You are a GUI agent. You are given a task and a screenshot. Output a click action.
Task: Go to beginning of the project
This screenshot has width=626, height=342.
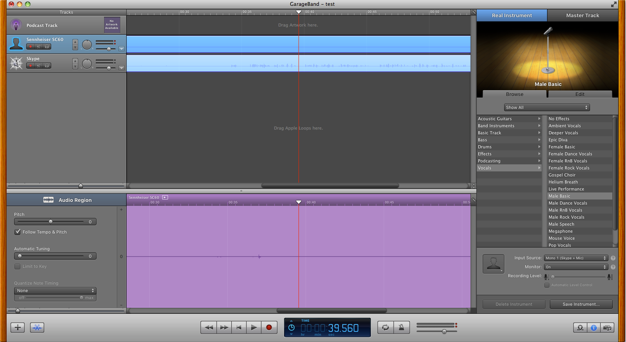coord(239,327)
